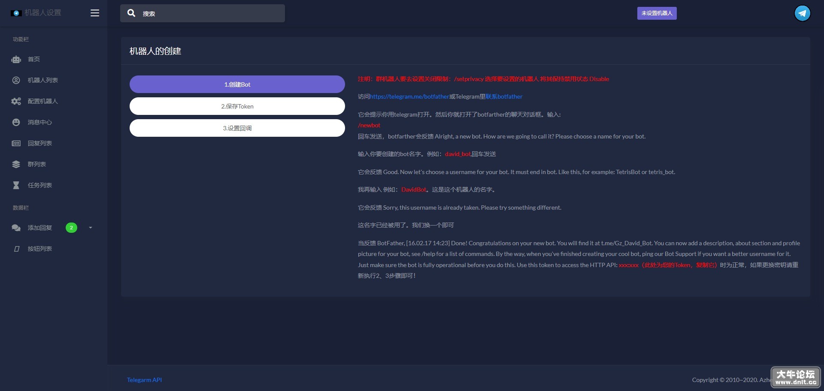The image size is (824, 391).
Task: Click the red david_bot example text
Action: pos(458,154)
